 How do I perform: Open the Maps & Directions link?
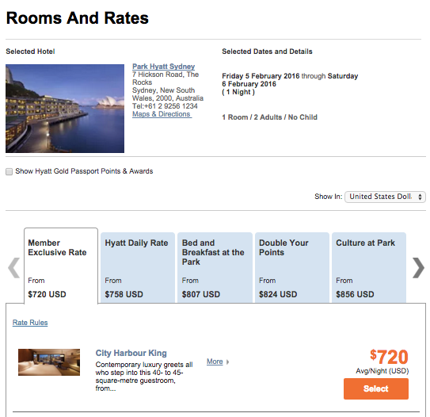pos(162,114)
